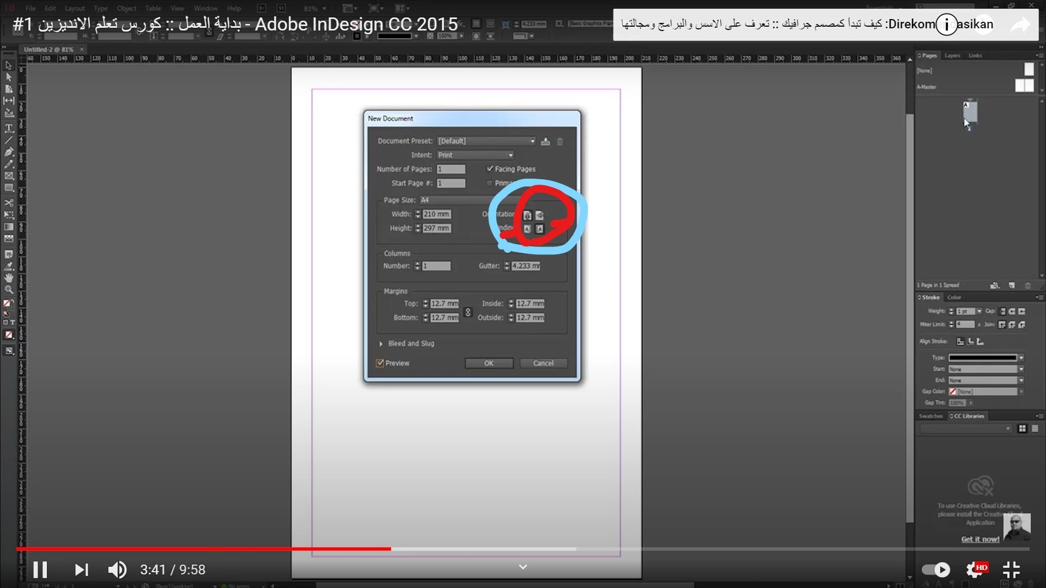Click the Cancel button
This screenshot has height=588, width=1046.
tap(543, 363)
